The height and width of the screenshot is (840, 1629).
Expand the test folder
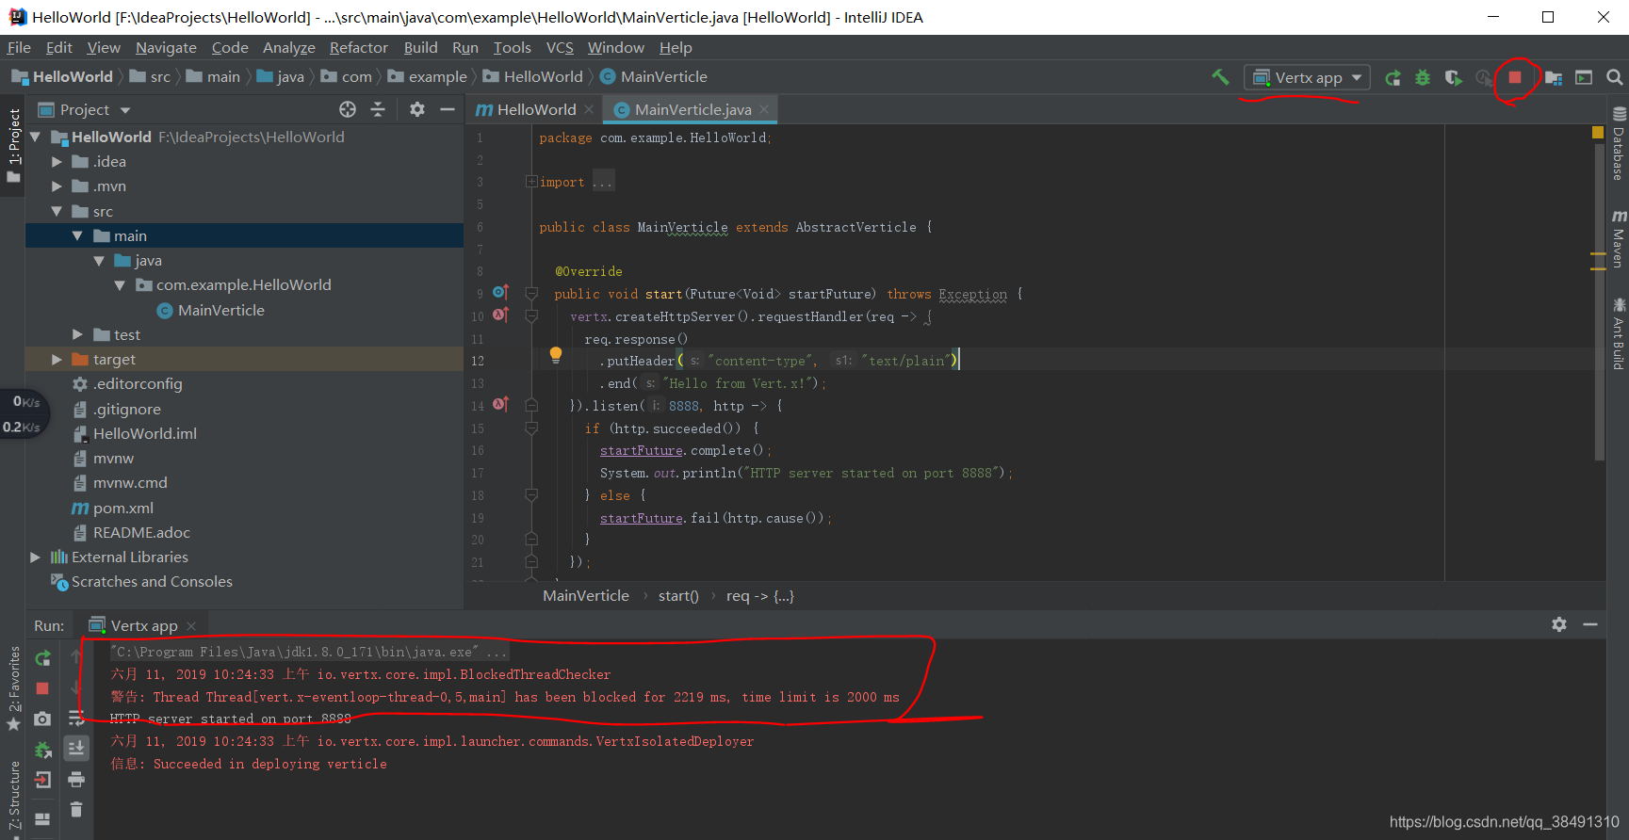pos(77,334)
